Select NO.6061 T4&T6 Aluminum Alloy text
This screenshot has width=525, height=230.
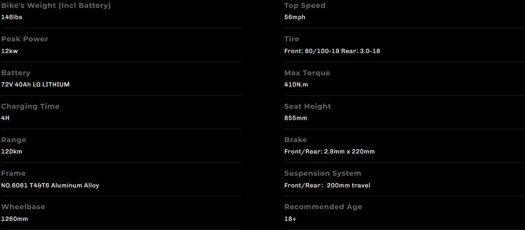50,185
